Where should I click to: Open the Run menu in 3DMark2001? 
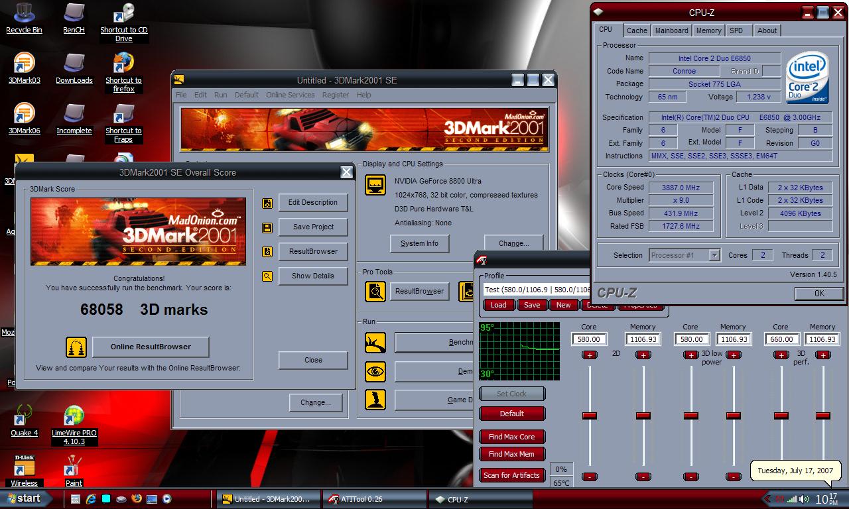(x=220, y=95)
